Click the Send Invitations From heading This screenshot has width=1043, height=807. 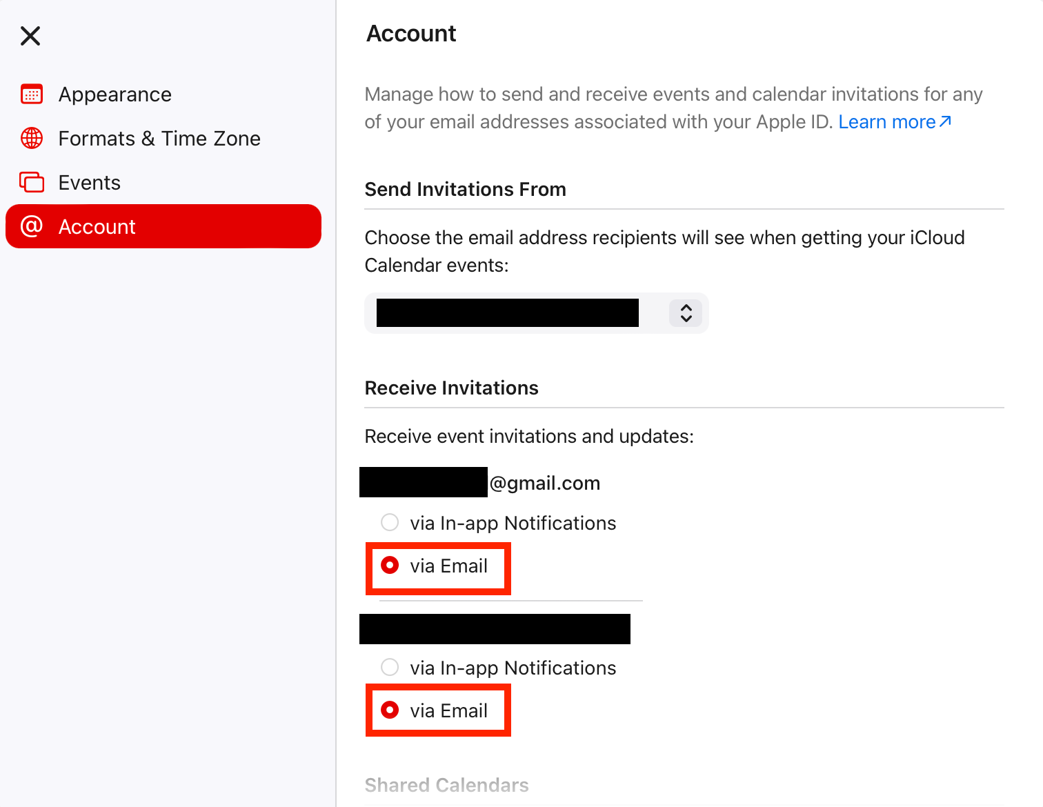pyautogui.click(x=466, y=190)
